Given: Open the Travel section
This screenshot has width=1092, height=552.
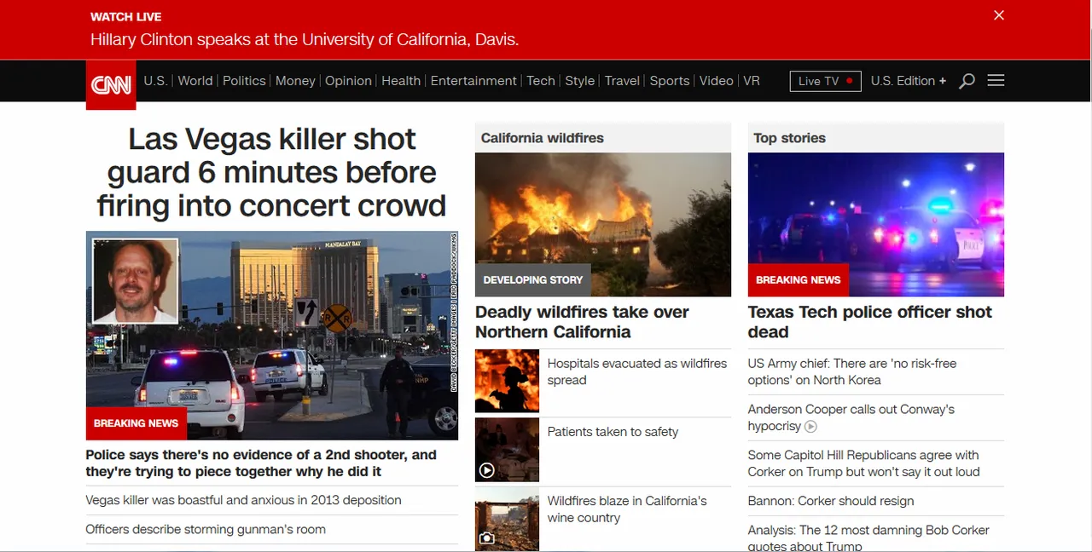Looking at the screenshot, I should point(622,81).
